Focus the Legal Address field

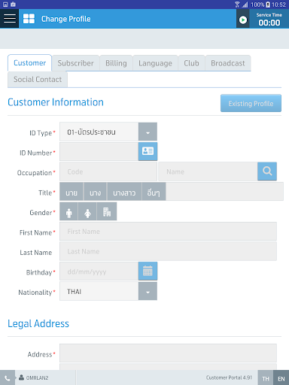coord(168,353)
